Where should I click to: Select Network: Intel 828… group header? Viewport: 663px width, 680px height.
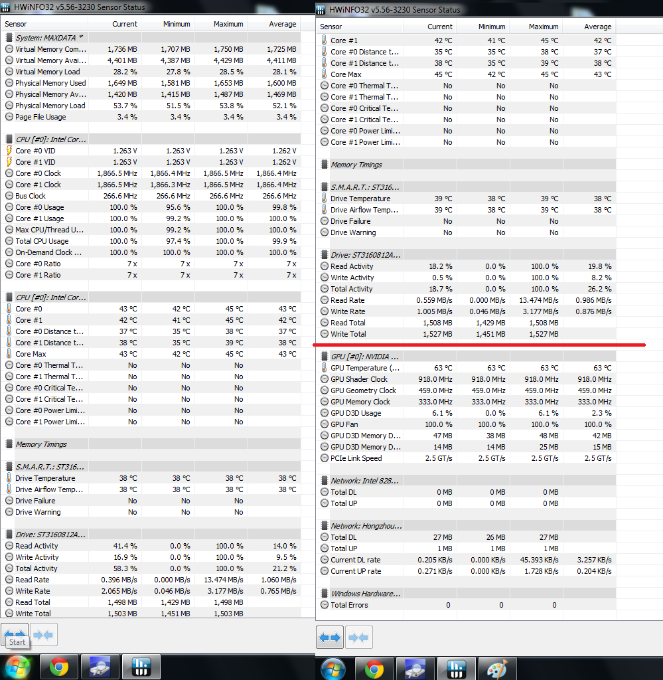point(467,481)
